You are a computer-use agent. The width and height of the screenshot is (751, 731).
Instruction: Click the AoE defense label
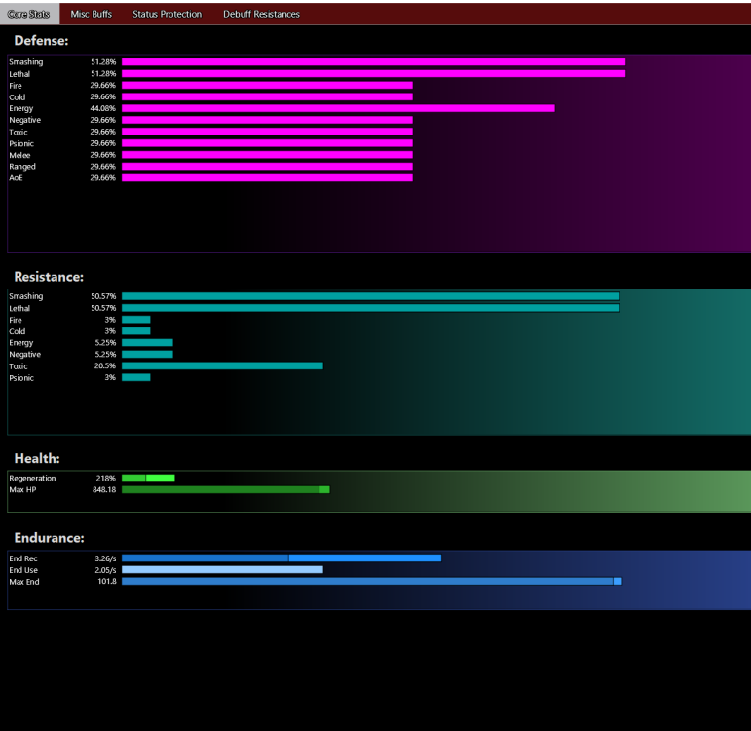click(17, 178)
